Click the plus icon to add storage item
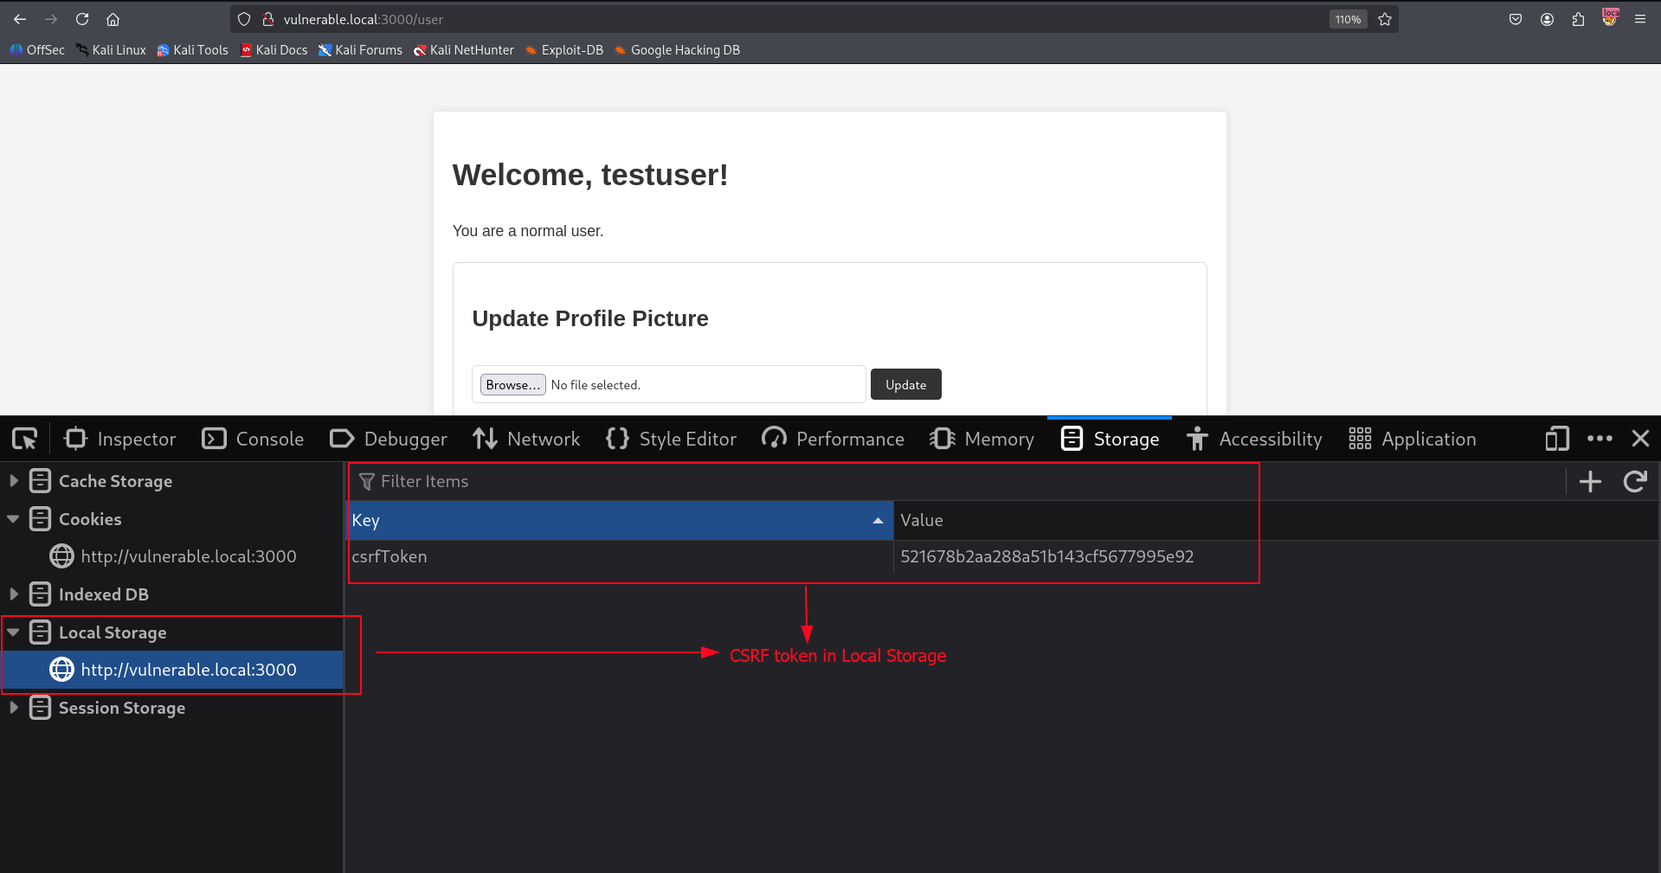 point(1590,481)
